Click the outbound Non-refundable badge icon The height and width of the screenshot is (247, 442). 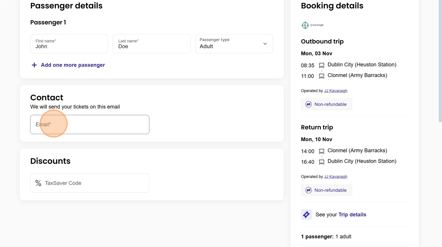[x=309, y=105]
